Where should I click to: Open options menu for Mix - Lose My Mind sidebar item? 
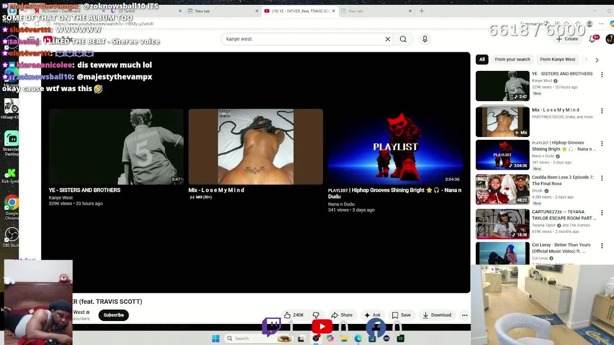coord(602,111)
